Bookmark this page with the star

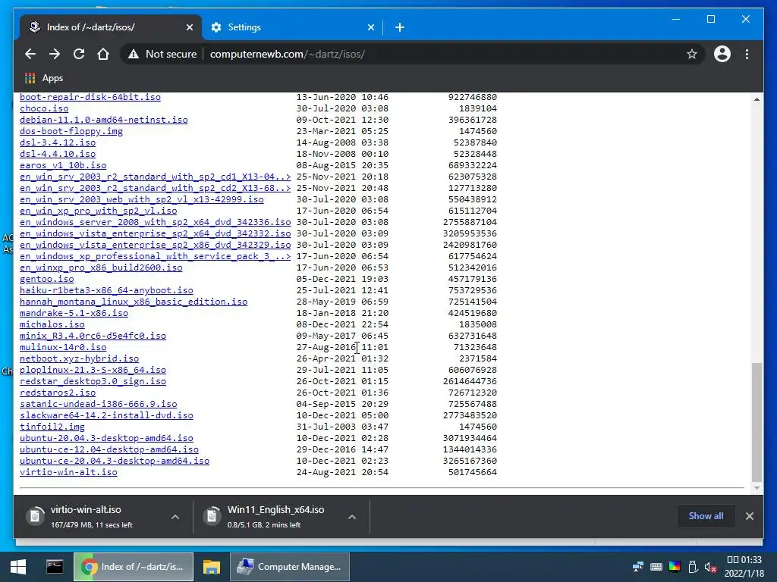coord(692,54)
